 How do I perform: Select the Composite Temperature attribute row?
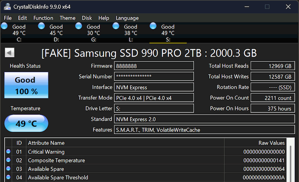click(146, 160)
